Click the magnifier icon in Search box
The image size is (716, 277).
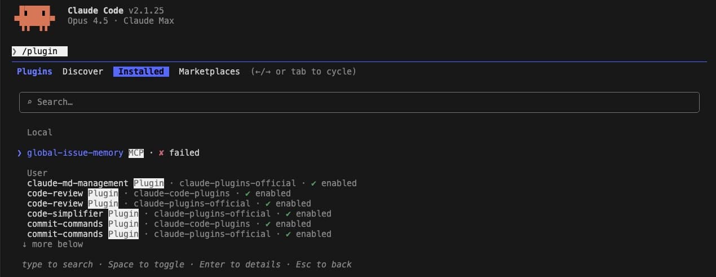point(29,102)
